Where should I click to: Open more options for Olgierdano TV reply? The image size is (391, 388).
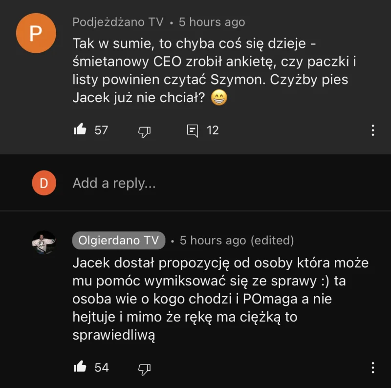[373, 367]
